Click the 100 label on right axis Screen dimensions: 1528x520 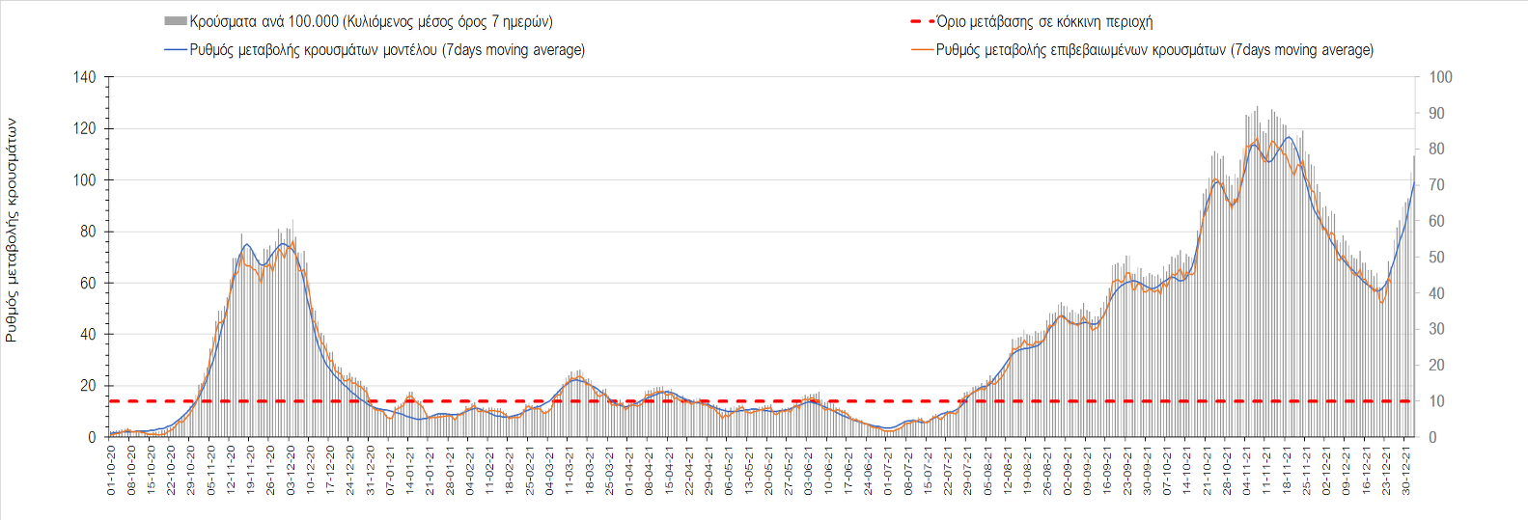click(x=1440, y=77)
